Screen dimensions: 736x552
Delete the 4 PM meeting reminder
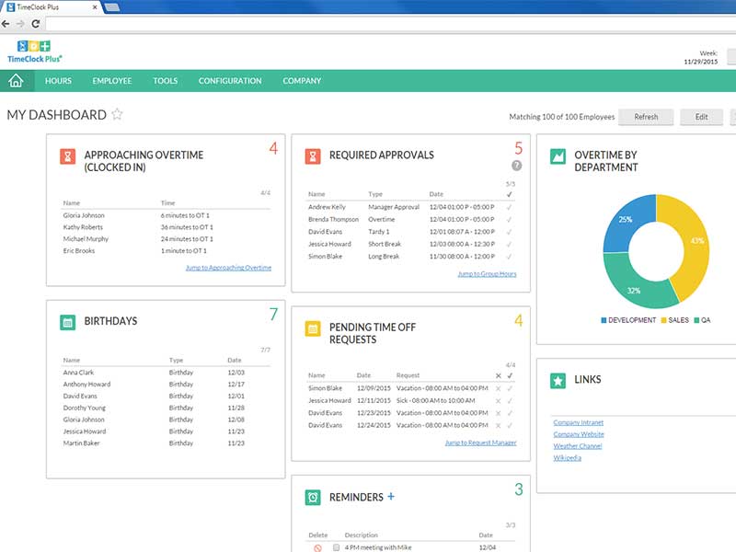[317, 547]
